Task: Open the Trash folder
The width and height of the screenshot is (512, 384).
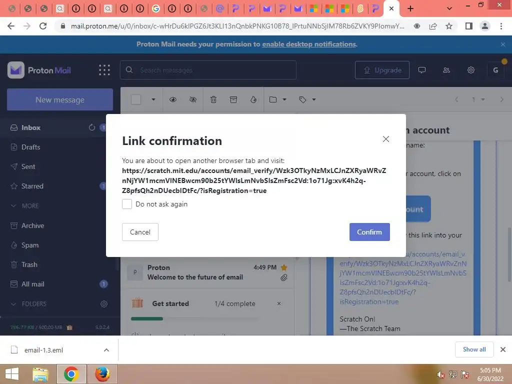Action: click(29, 264)
